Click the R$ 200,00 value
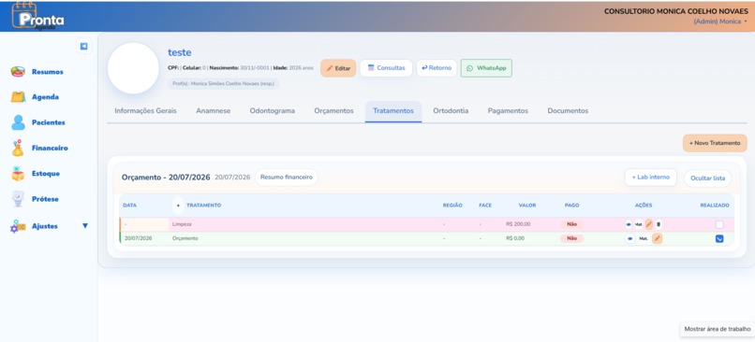This screenshot has height=342, width=755. [x=518, y=224]
